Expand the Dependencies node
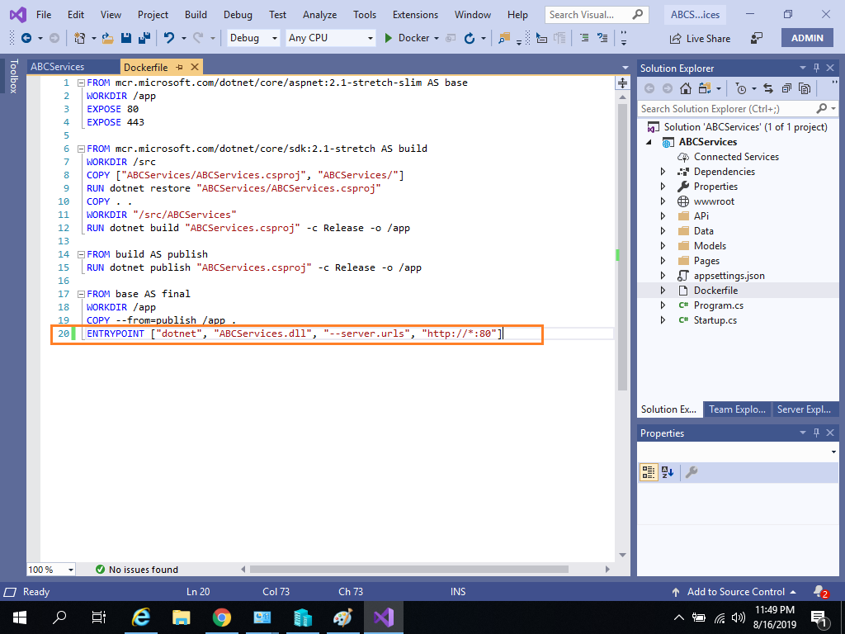 663,172
